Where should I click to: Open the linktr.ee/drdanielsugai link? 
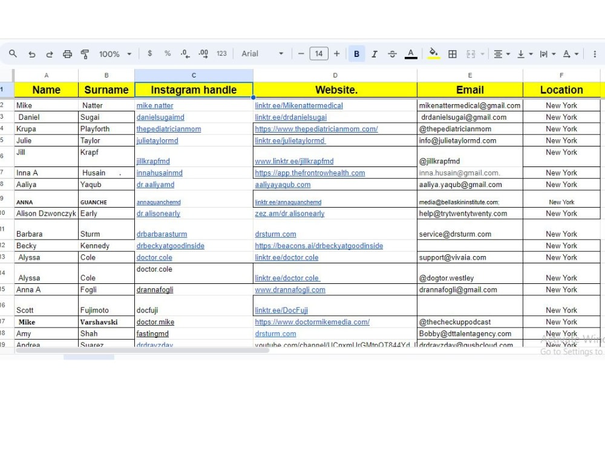[x=290, y=117]
